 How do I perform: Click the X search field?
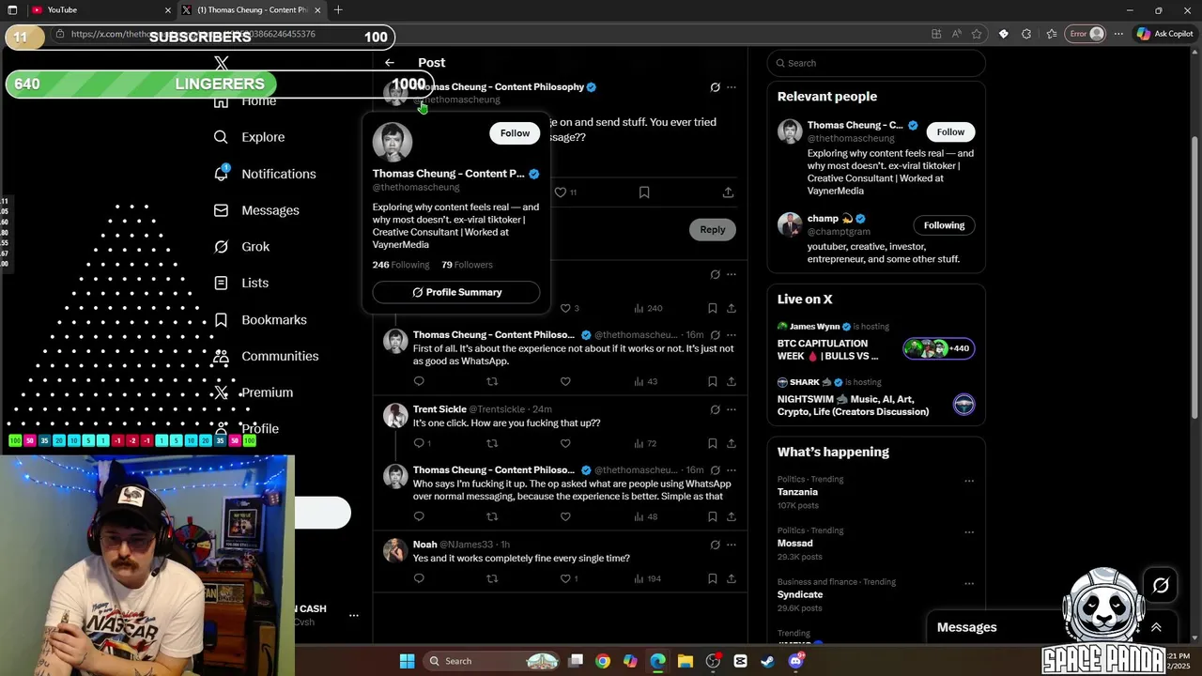point(876,63)
